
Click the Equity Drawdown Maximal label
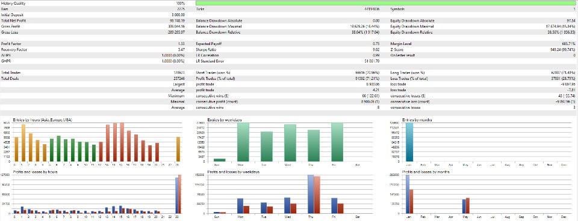coord(412,26)
